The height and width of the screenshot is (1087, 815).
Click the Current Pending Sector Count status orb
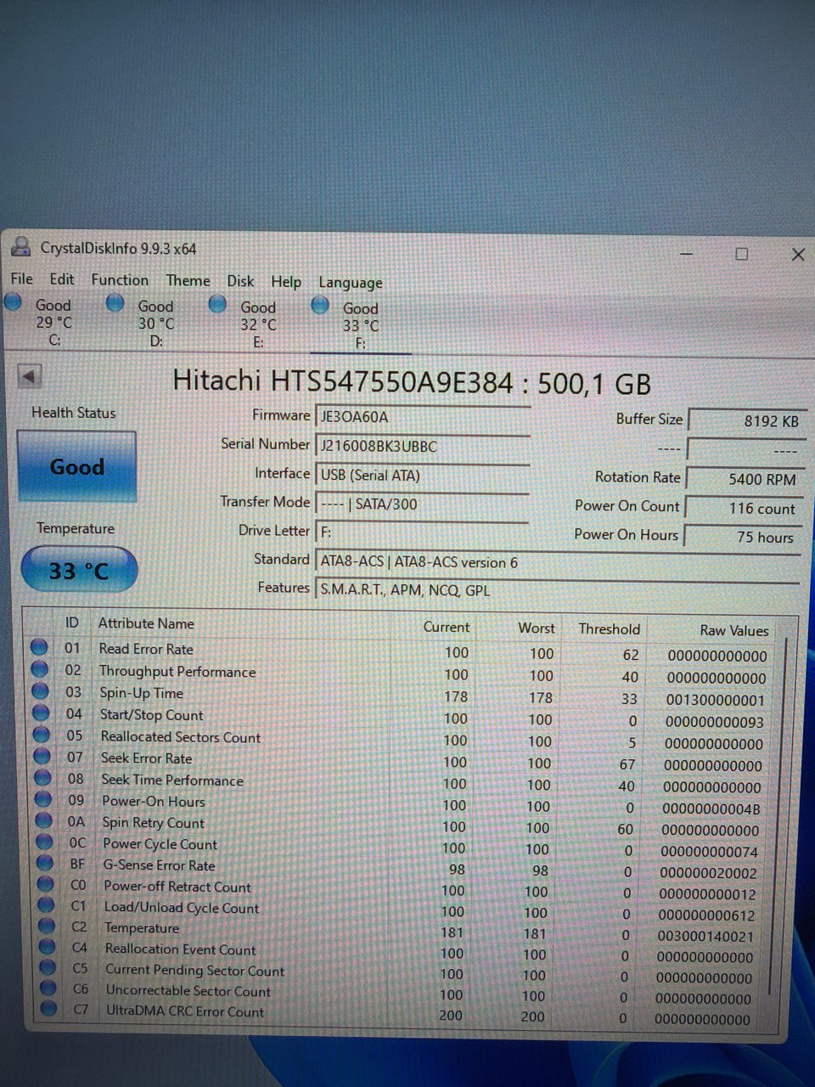coord(48,968)
